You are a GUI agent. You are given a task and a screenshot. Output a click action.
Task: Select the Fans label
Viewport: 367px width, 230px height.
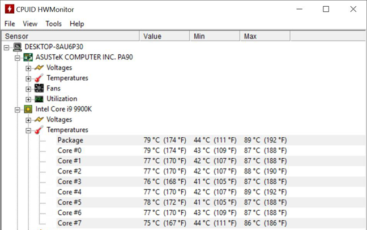point(53,88)
